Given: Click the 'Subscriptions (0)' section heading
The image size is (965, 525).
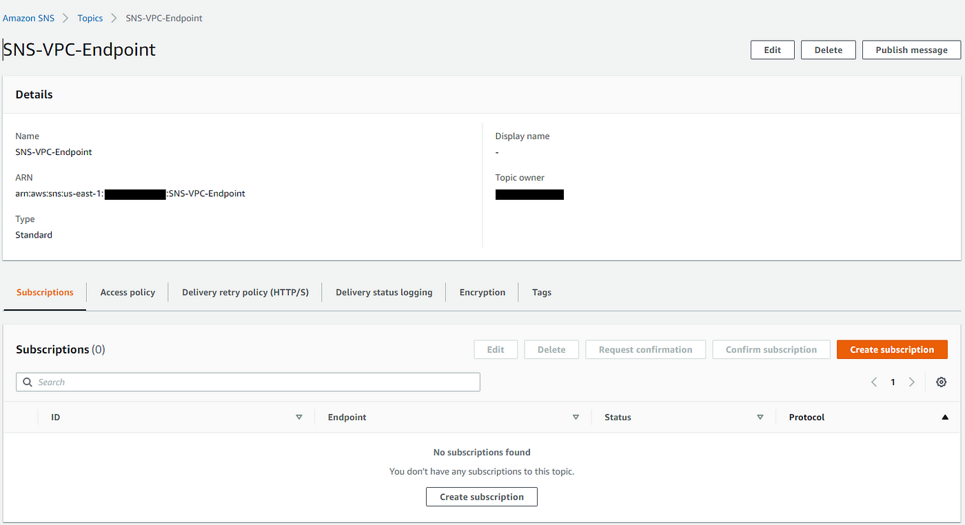Looking at the screenshot, I should (61, 349).
